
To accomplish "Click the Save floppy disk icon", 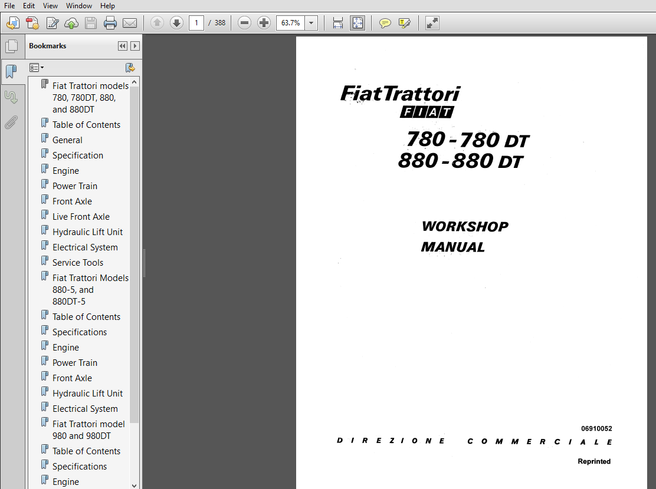I will (91, 23).
